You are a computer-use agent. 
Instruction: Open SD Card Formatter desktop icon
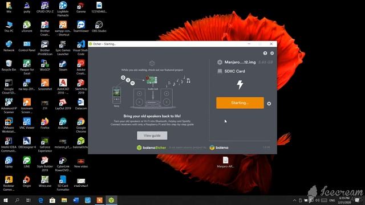[63, 183]
